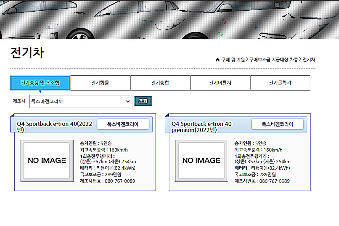
Task: Click the 전기차 page heading
Action: point(27,53)
